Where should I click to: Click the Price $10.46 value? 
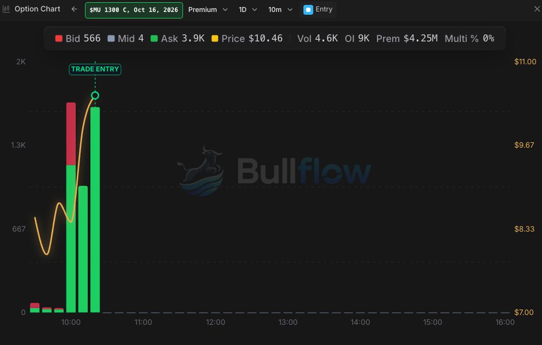(x=265, y=38)
